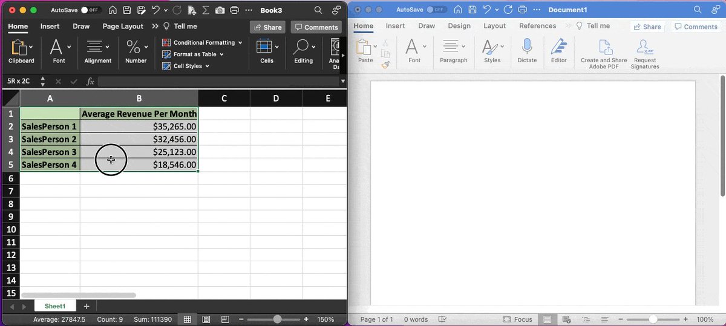Screen dimensions: 726x326
Task: Add a new sheet with plus button
Action: (x=87, y=307)
